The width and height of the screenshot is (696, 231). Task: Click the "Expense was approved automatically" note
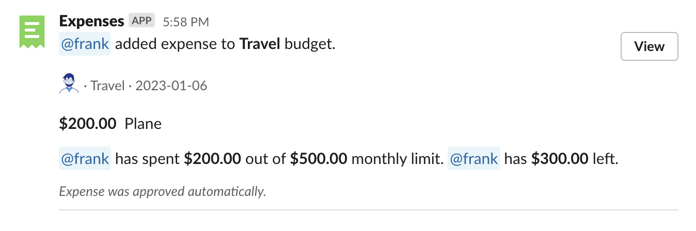tap(163, 192)
